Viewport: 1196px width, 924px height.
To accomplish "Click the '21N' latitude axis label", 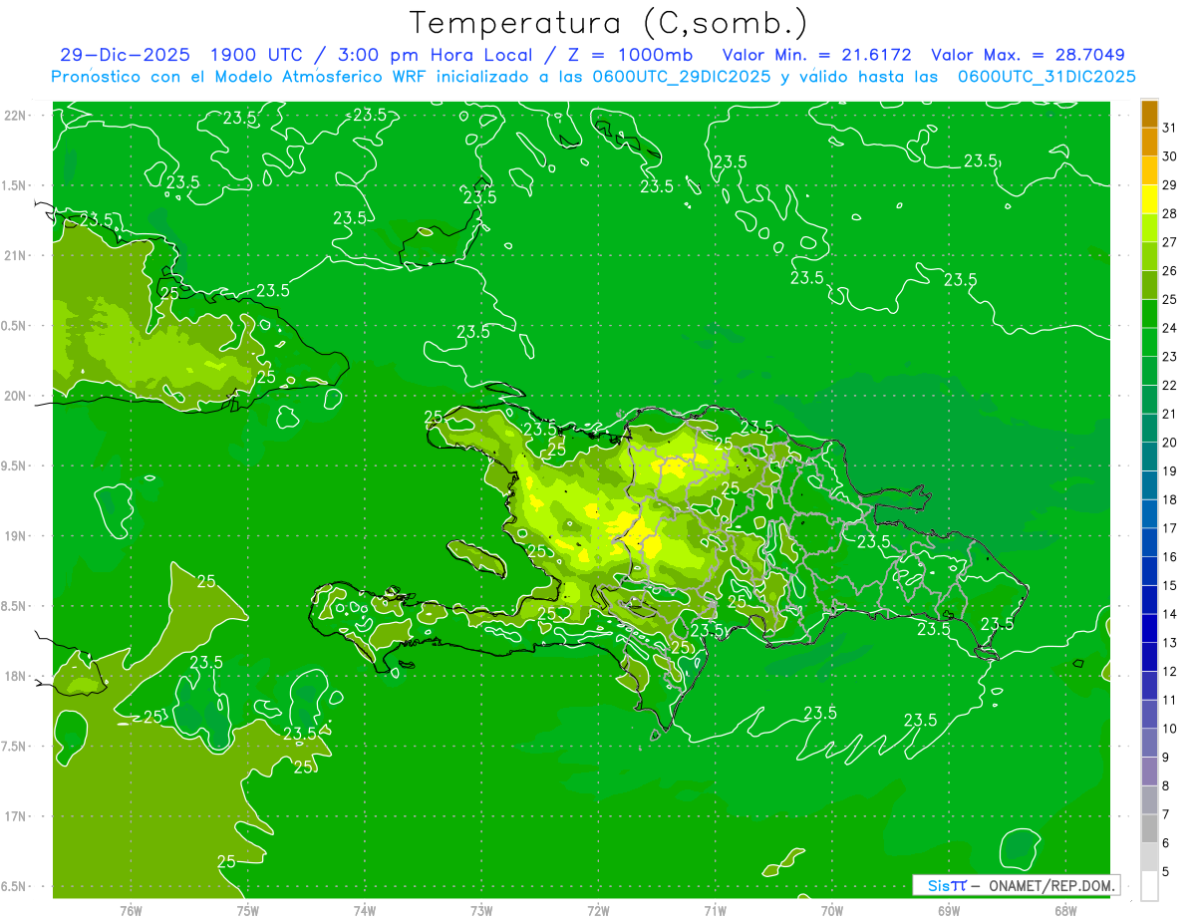I will click(x=15, y=255).
